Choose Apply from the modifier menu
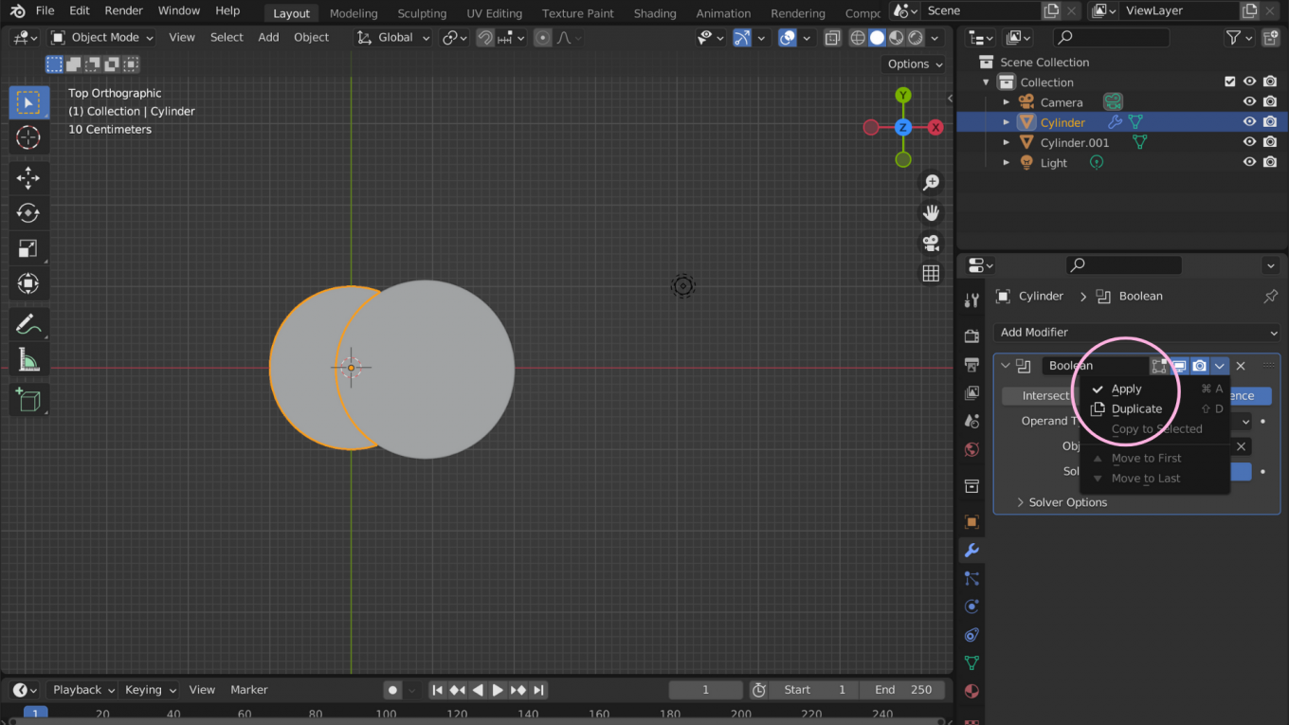Screen dimensions: 1289x725 pos(1126,388)
